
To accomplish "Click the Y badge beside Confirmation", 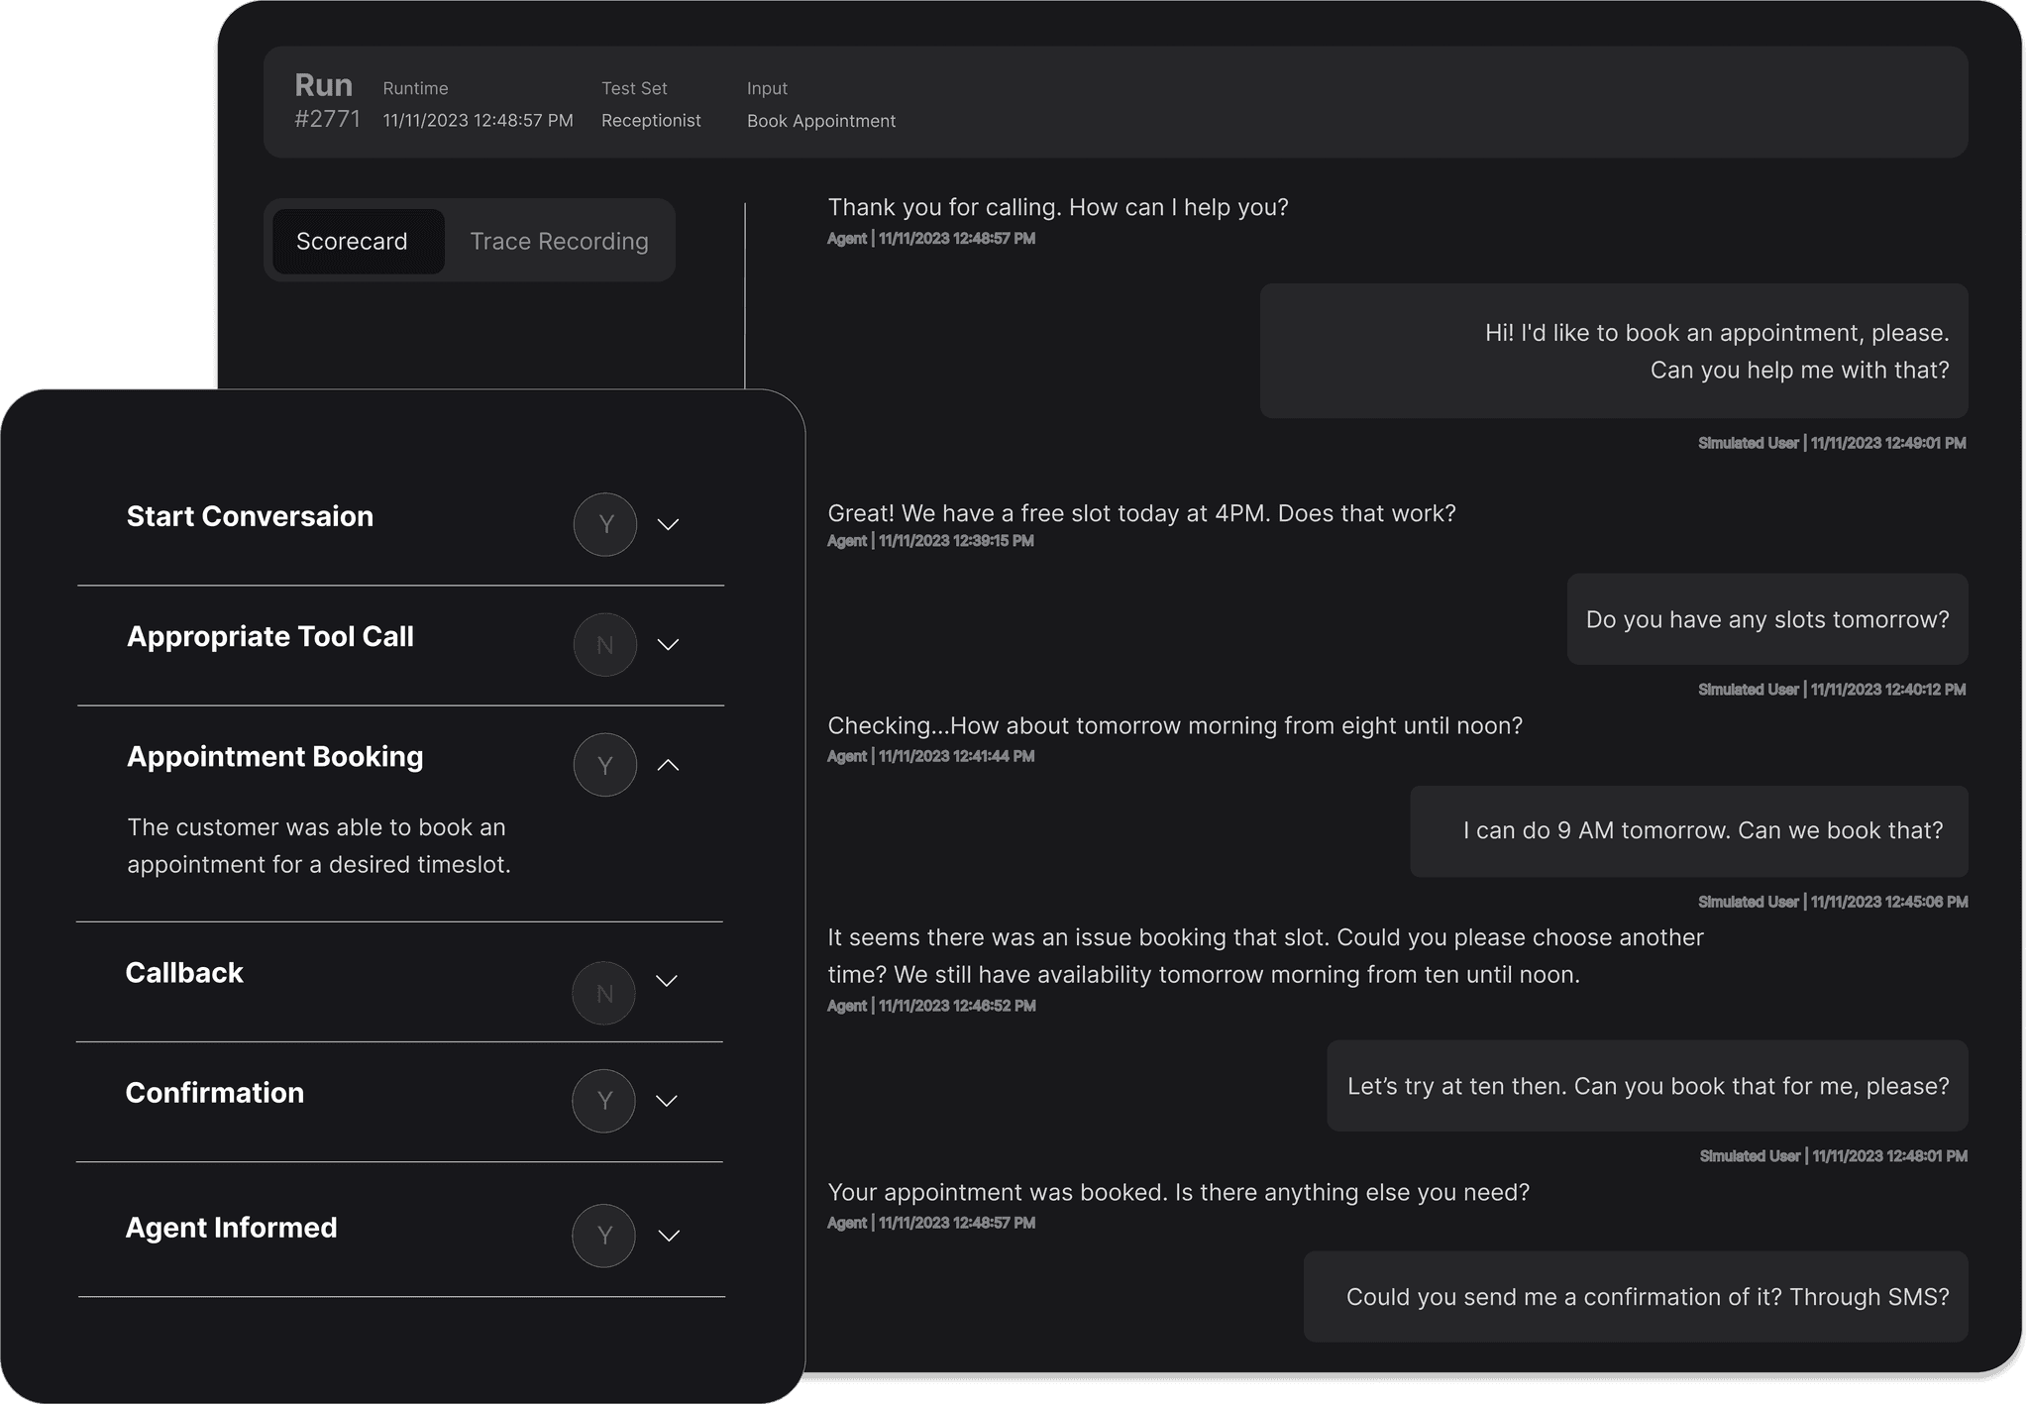I will [603, 1101].
